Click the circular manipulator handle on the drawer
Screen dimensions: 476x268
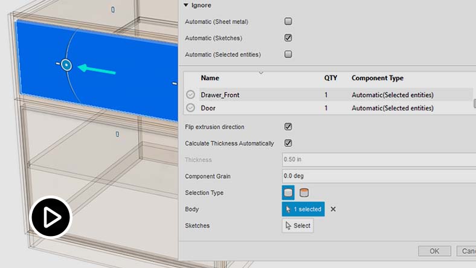(x=66, y=65)
